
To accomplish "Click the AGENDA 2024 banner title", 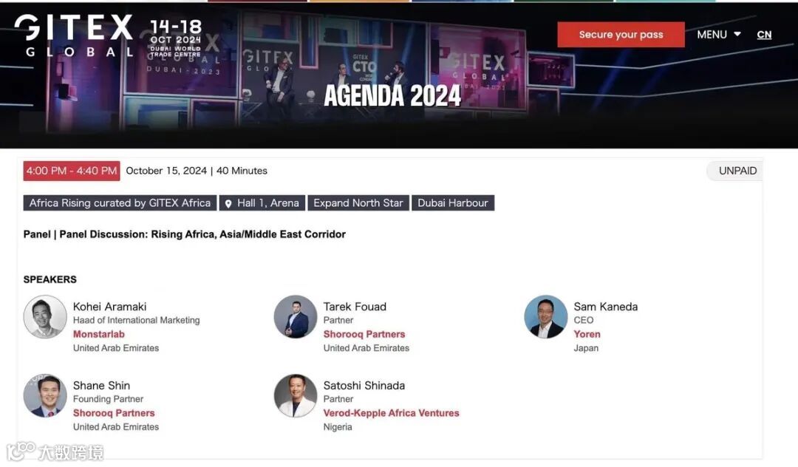I will pyautogui.click(x=392, y=95).
